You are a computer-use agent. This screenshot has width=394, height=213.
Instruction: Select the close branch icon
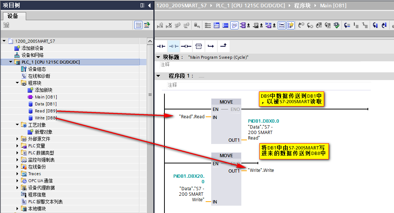(223, 46)
